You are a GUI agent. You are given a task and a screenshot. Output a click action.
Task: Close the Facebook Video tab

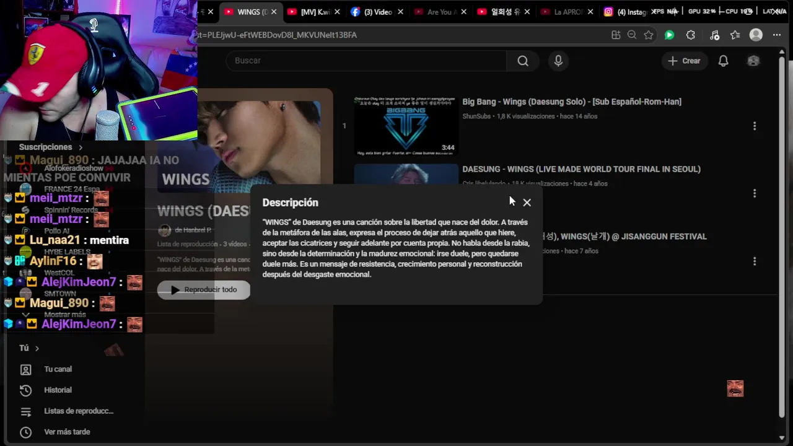400,12
